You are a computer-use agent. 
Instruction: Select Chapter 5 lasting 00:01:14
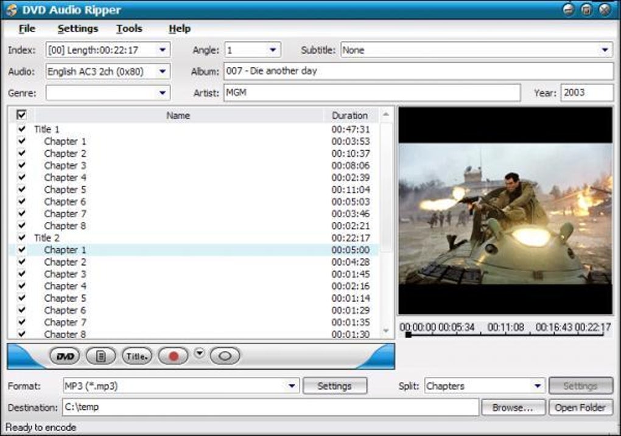point(194,298)
